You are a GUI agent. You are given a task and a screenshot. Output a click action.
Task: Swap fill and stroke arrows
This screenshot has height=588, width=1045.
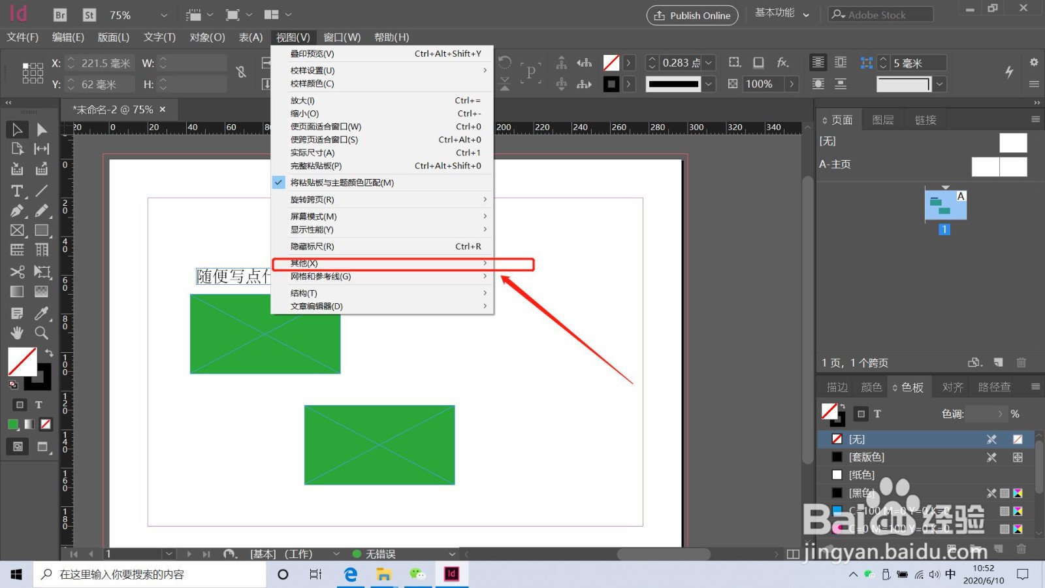tap(48, 353)
